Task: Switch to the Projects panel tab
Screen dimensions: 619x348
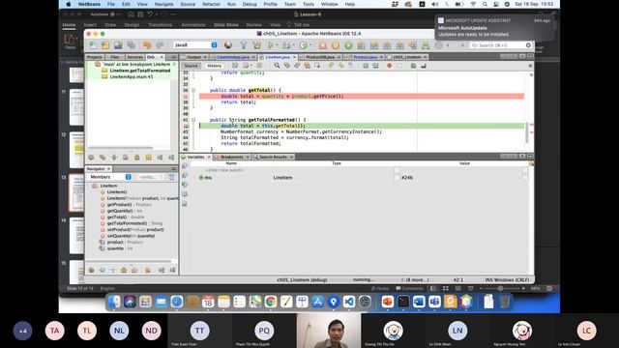Action: (95, 57)
